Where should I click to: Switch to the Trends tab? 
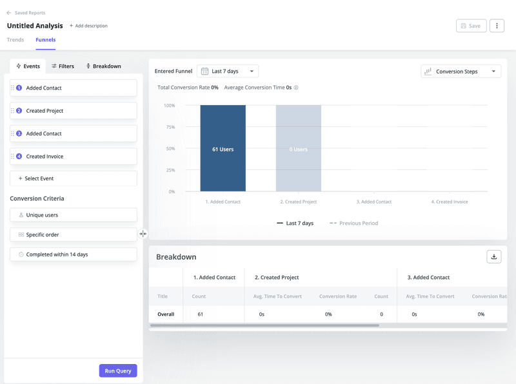[15, 39]
